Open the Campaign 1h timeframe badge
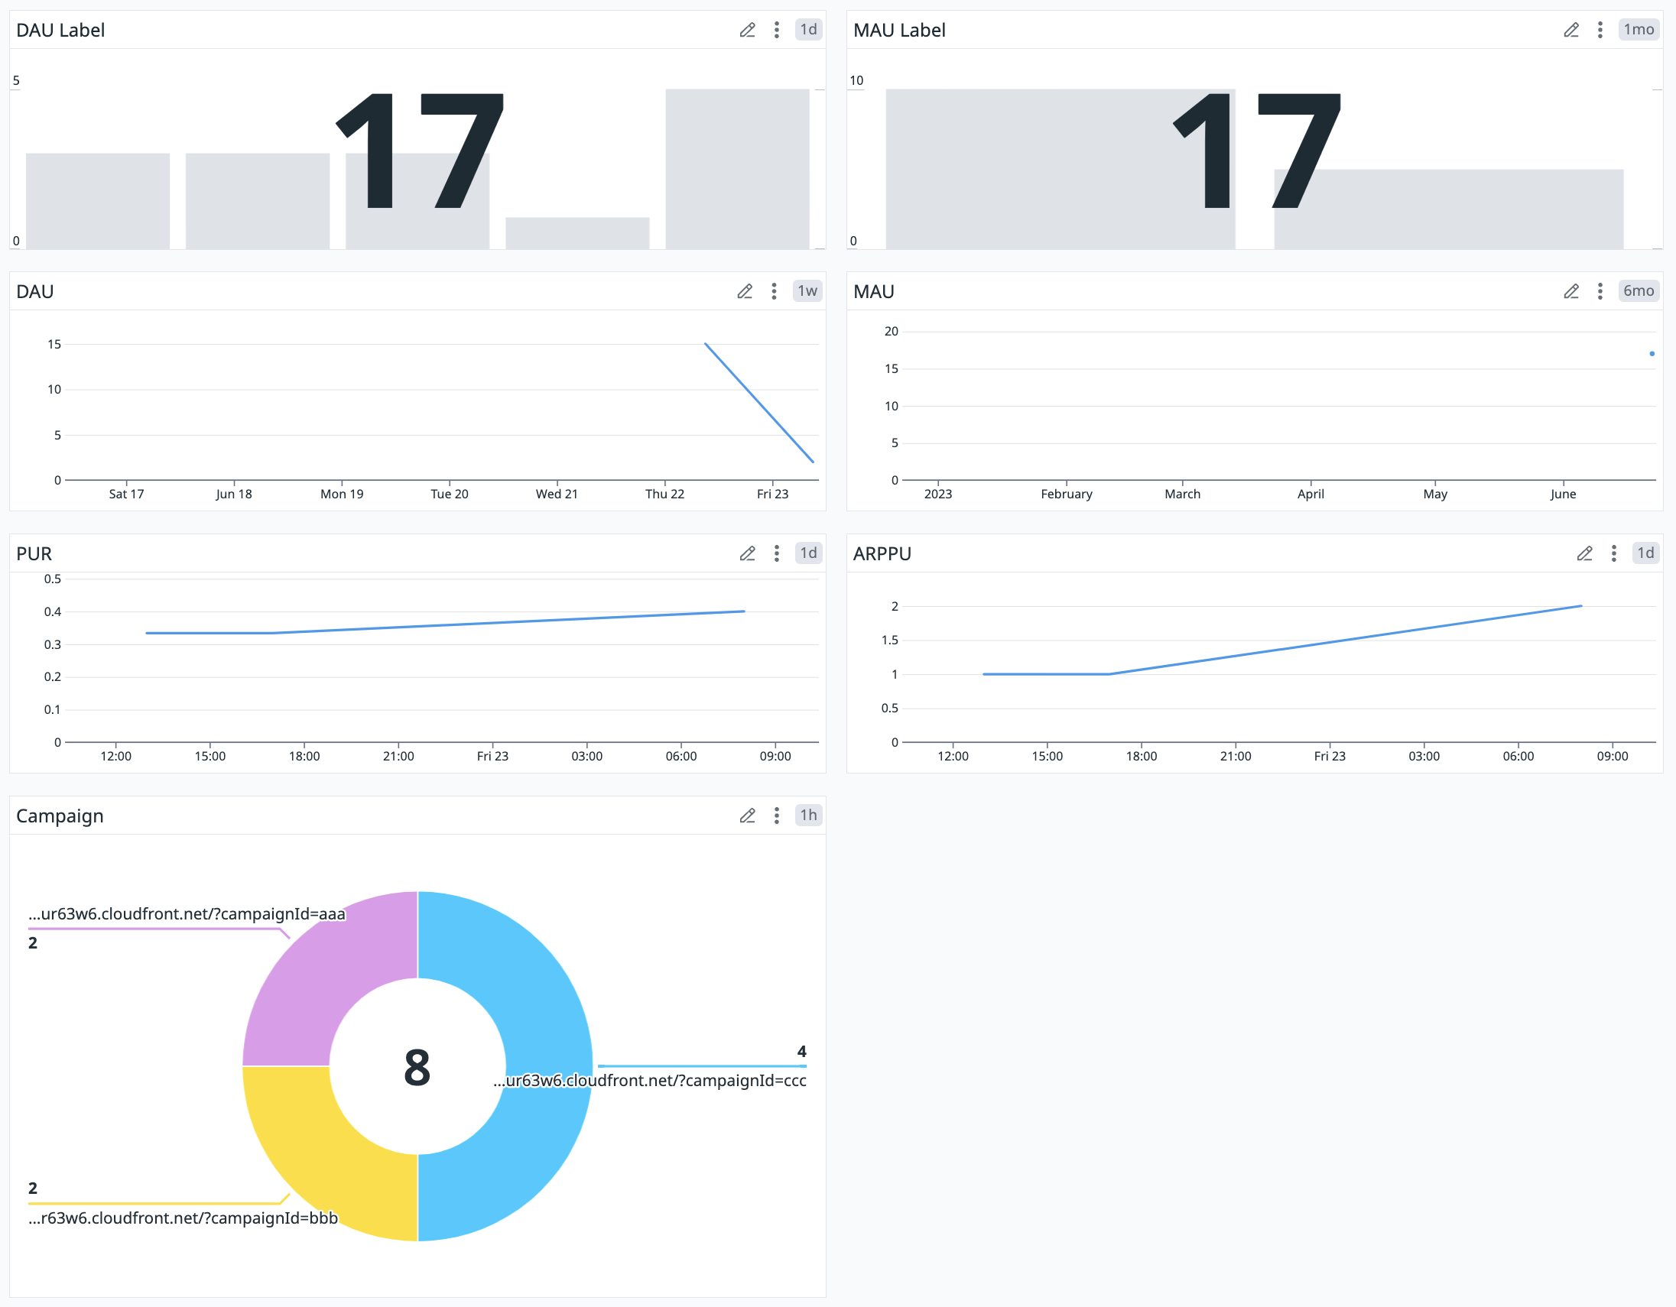Viewport: 1676px width, 1307px height. [x=807, y=816]
